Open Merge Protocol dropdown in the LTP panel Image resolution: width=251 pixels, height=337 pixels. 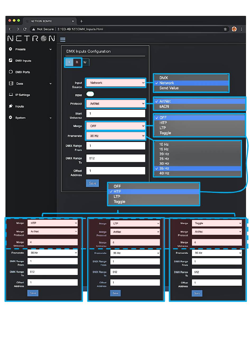(x=135, y=232)
